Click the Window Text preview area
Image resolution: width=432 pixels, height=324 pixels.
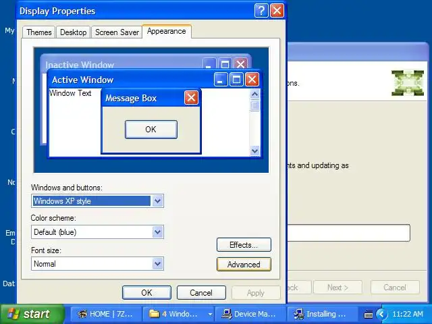[70, 93]
